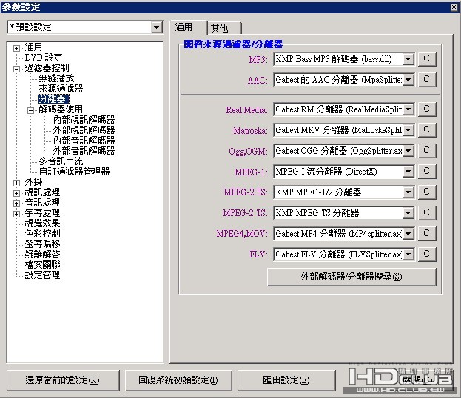Image resolution: width=461 pixels, height=398 pixels.
Task: Click the C button for FLV
Action: (427, 254)
